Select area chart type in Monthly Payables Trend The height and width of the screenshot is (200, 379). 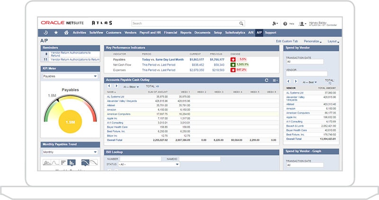click(48, 162)
